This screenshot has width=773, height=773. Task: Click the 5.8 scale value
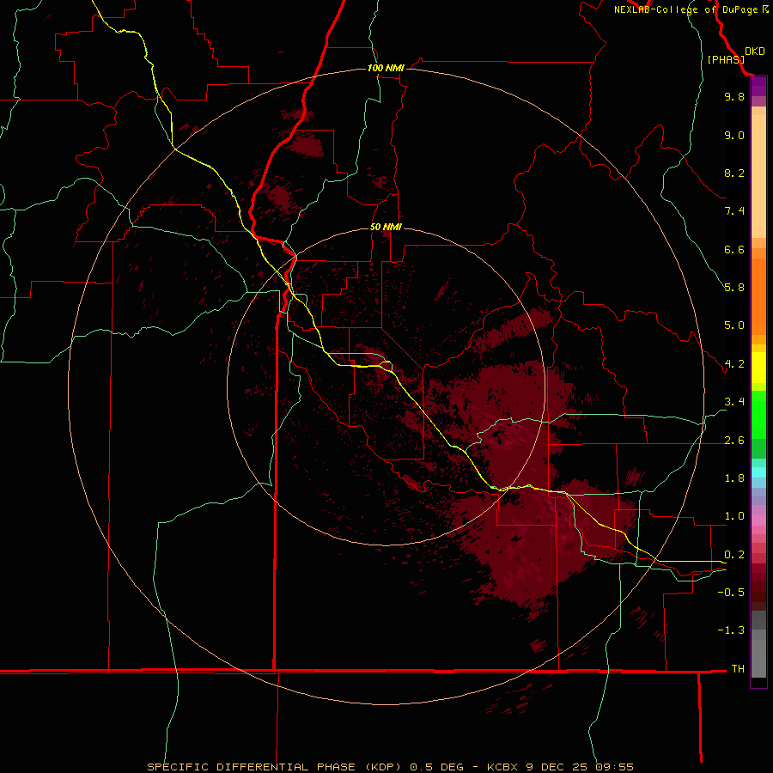pos(734,288)
